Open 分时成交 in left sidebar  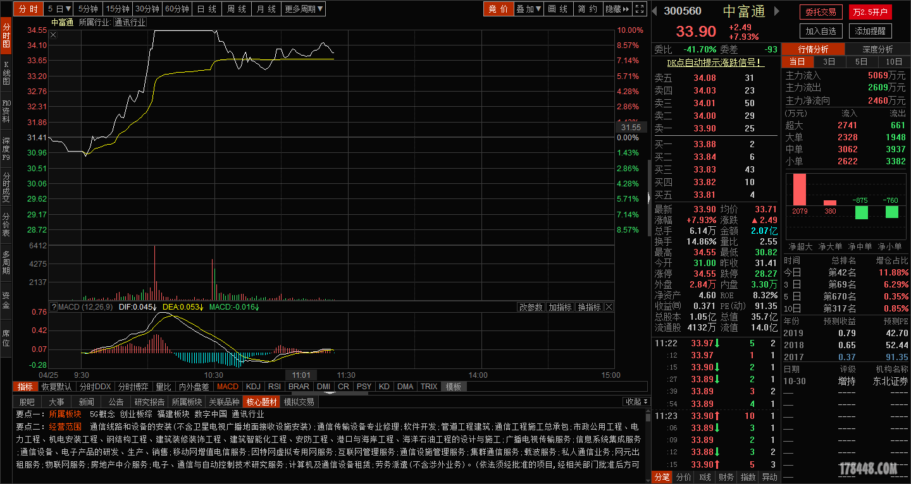point(6,187)
